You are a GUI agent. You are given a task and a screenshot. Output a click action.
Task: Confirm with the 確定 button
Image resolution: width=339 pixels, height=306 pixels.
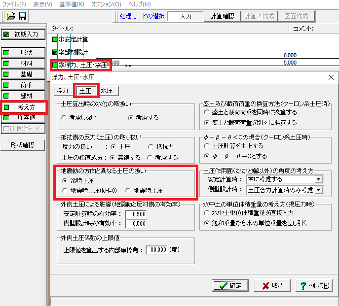(230, 286)
